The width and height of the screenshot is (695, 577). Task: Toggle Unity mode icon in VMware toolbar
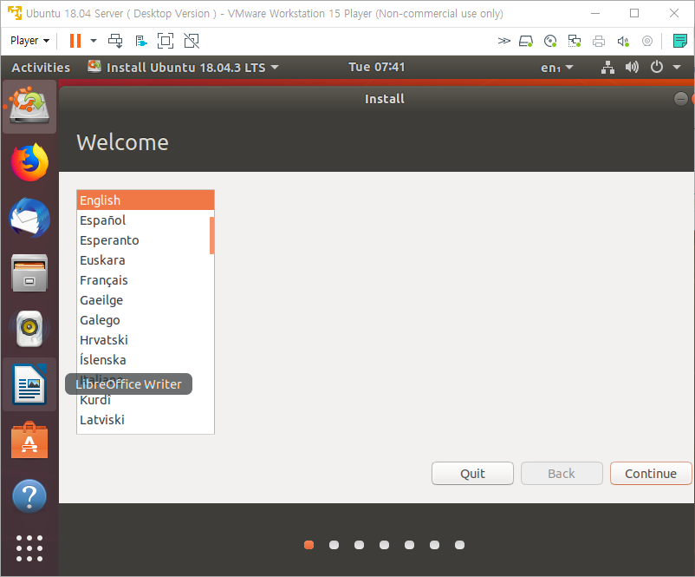click(x=192, y=41)
